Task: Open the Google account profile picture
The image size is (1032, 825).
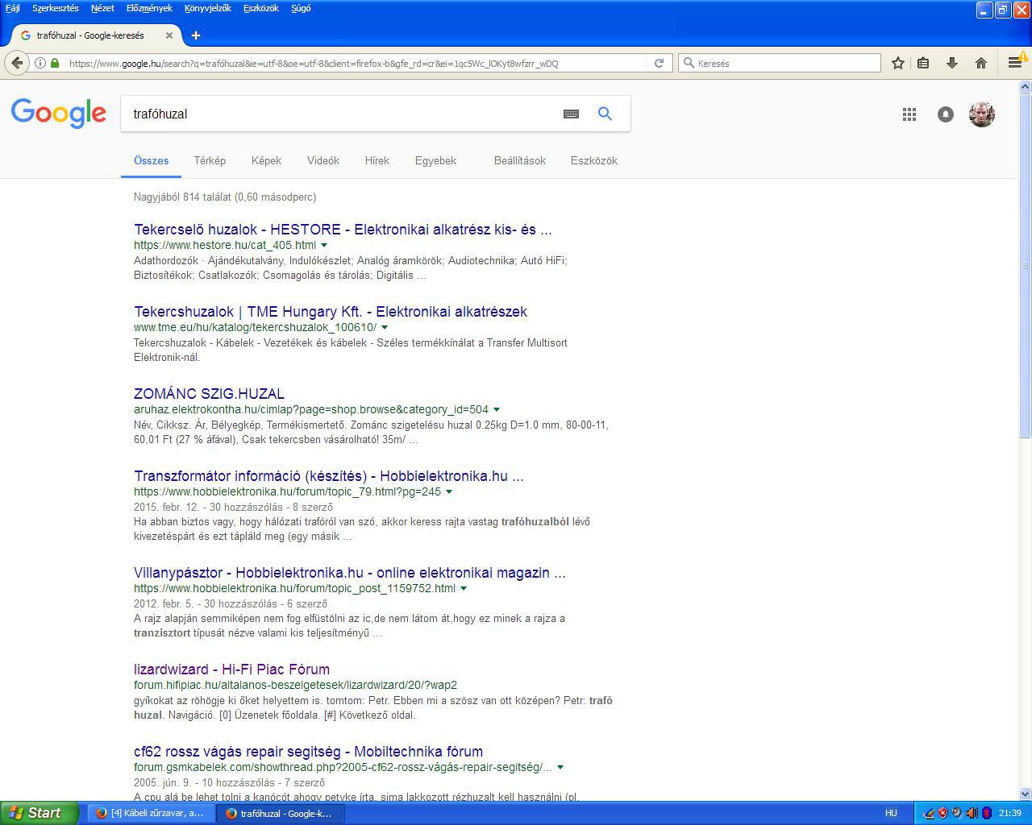Action: point(982,114)
